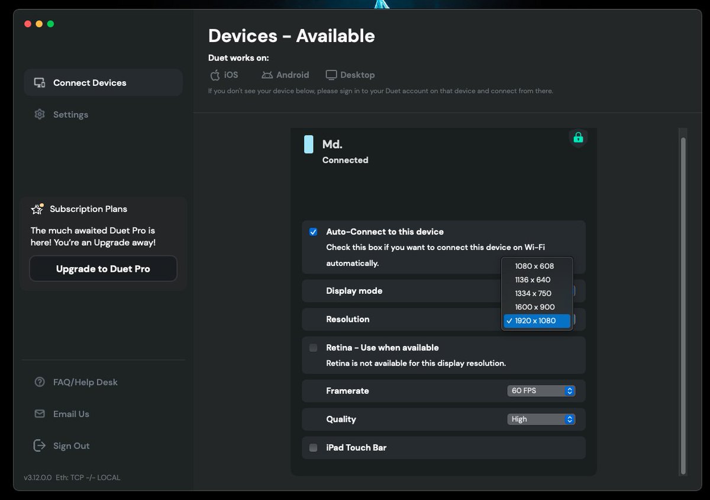
Task: Click the Devices - Available heading
Action: tap(292, 36)
